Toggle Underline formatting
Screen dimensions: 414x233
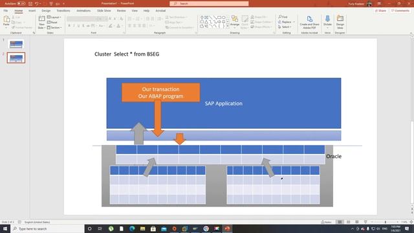tap(78, 26)
